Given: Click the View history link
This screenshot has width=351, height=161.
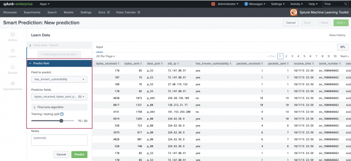Looking at the screenshot, I should coord(337,35).
